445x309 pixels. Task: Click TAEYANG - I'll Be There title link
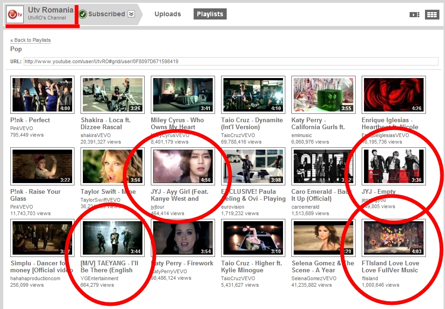[x=109, y=267]
